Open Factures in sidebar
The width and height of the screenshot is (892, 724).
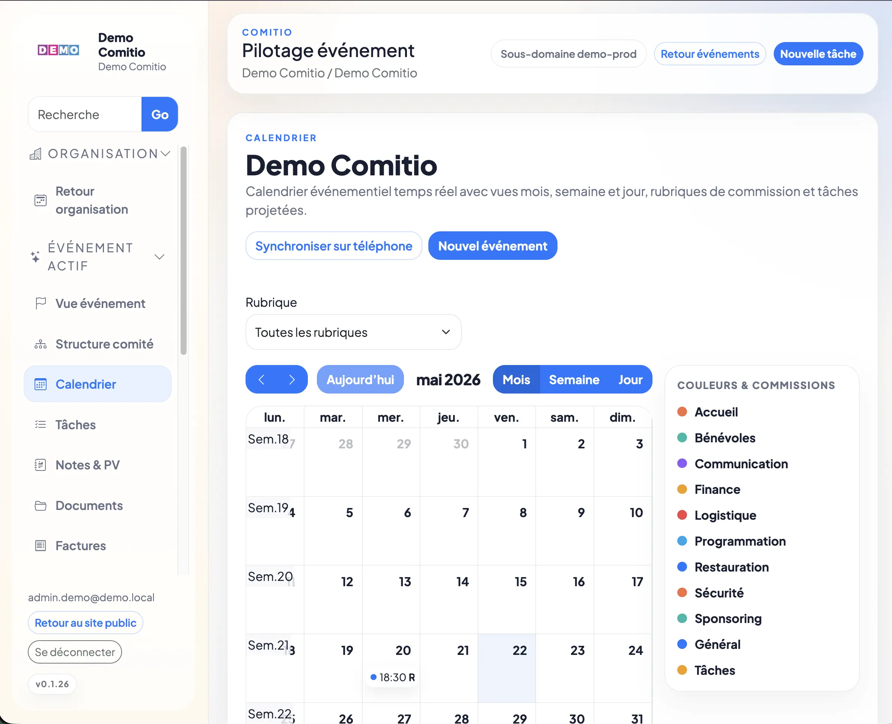[98, 546]
